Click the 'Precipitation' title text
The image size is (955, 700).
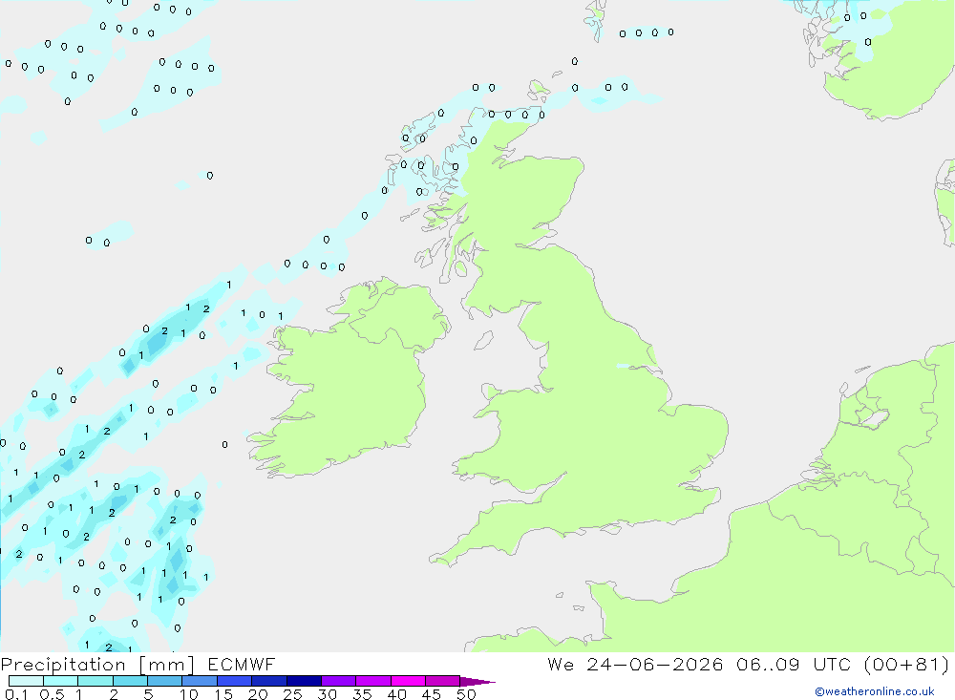(63, 665)
